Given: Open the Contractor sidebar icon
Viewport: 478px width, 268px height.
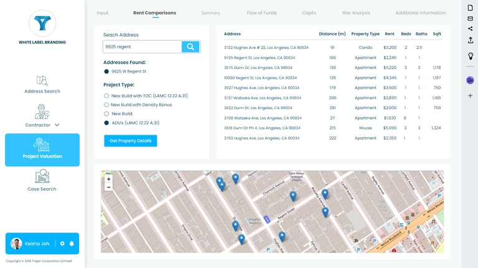Looking at the screenshot, I should [42, 112].
